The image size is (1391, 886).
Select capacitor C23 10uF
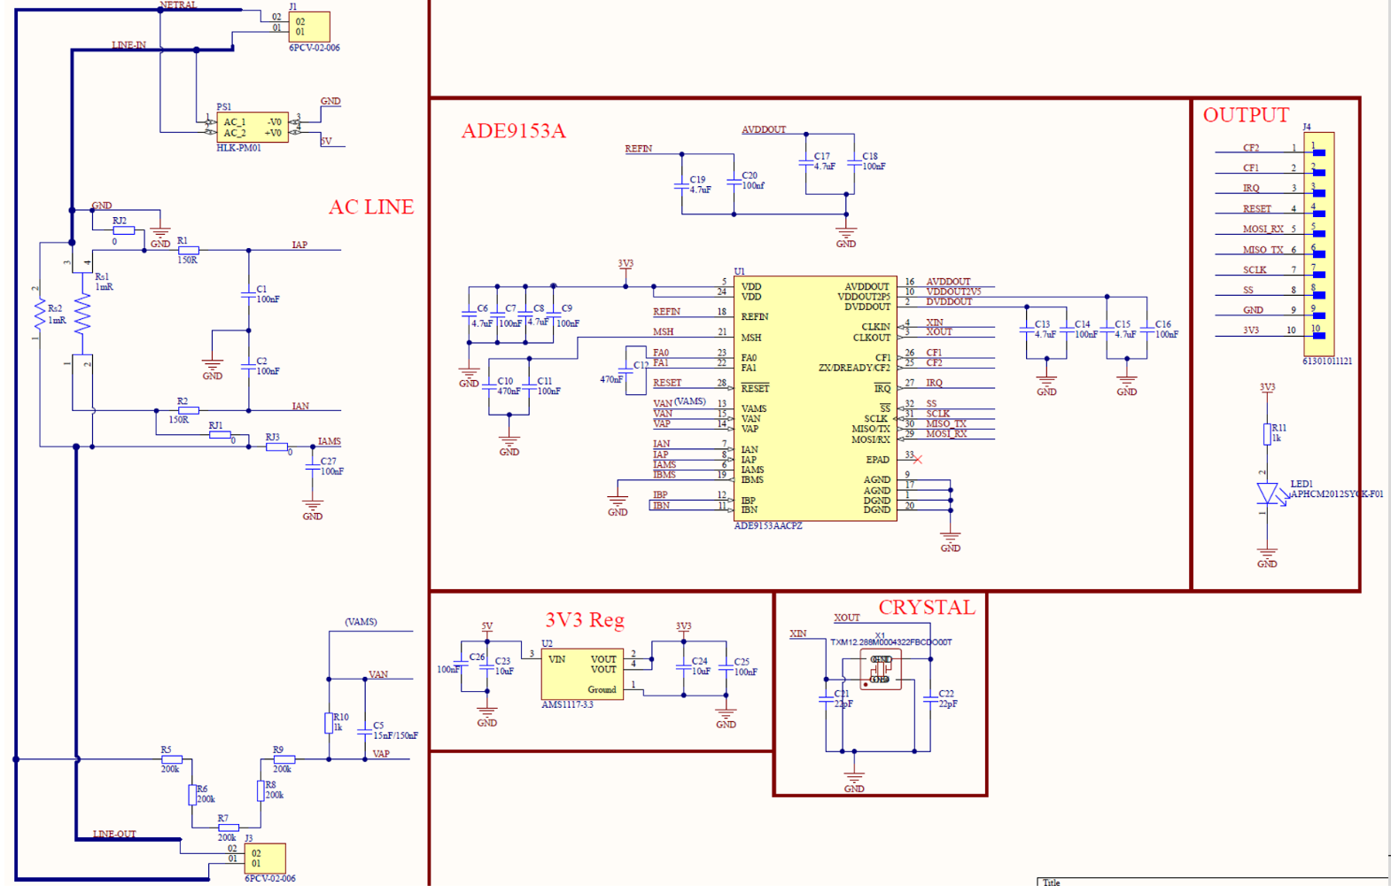pos(486,666)
